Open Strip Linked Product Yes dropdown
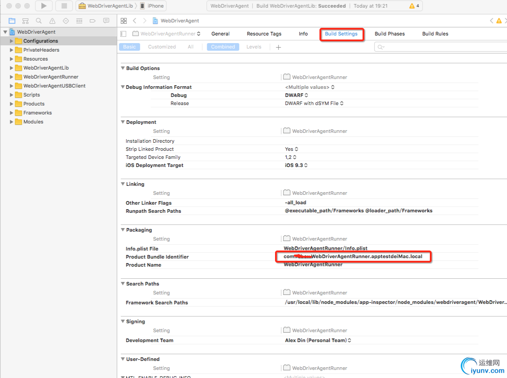This screenshot has width=507, height=378. (291, 149)
